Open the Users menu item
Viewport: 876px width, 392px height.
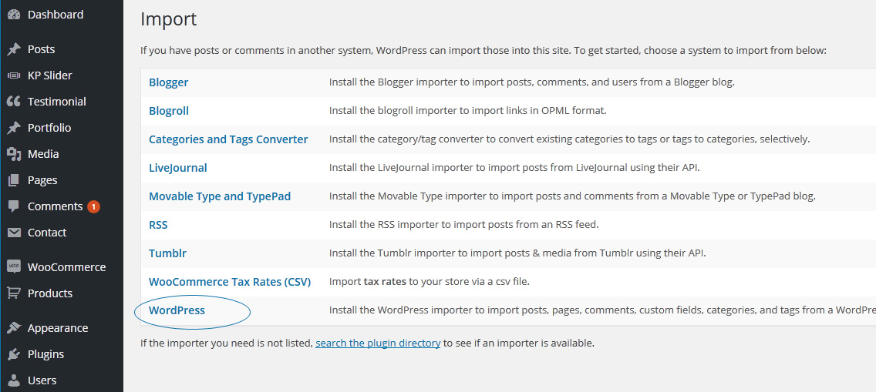click(x=42, y=380)
